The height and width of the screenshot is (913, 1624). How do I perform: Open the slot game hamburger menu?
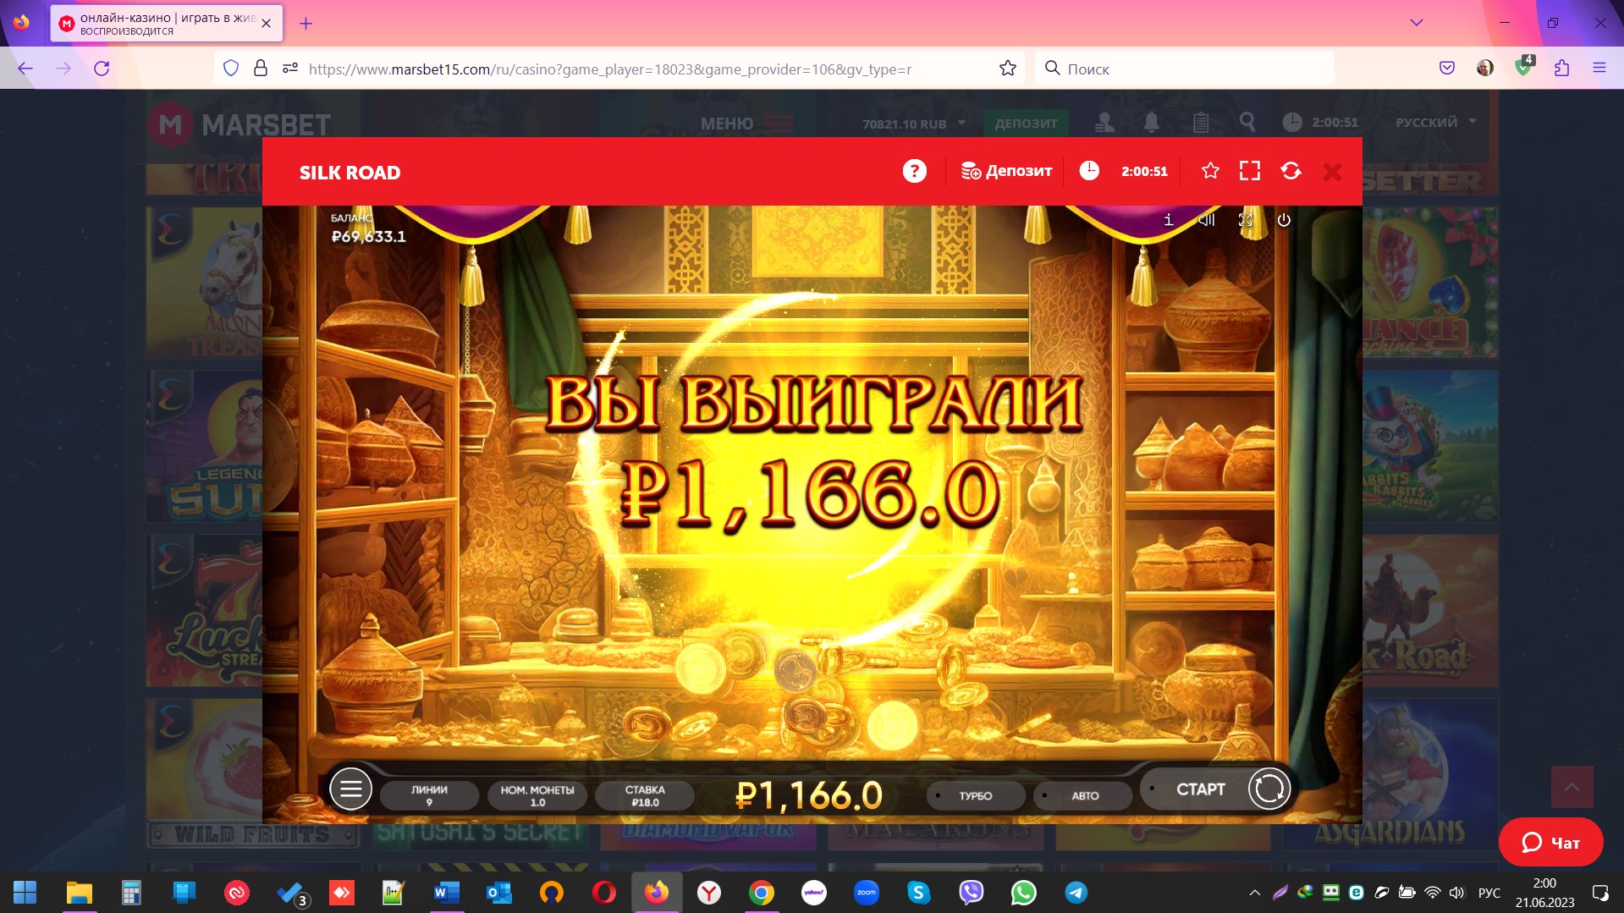pos(350,789)
